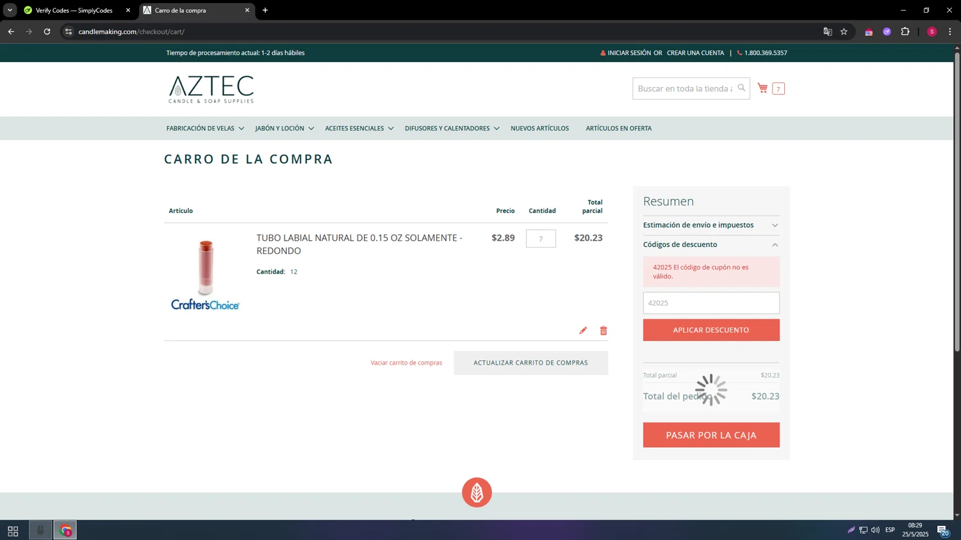Open the shopping cart icon in header
This screenshot has width=961, height=540.
click(x=762, y=88)
